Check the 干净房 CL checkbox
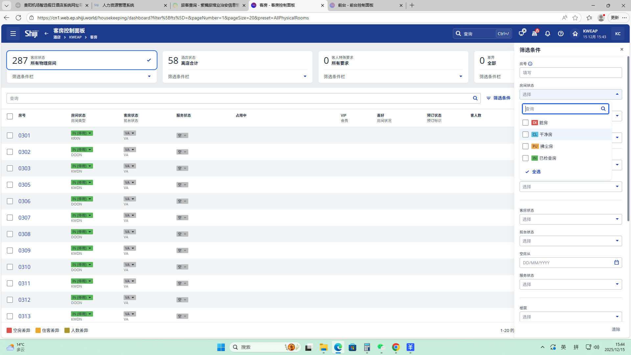 [526, 134]
